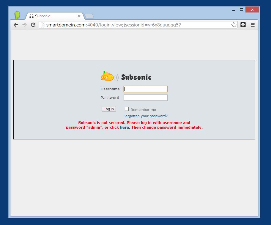Maximize the browser window
This screenshot has height=225, width=271.
tap(242, 10)
